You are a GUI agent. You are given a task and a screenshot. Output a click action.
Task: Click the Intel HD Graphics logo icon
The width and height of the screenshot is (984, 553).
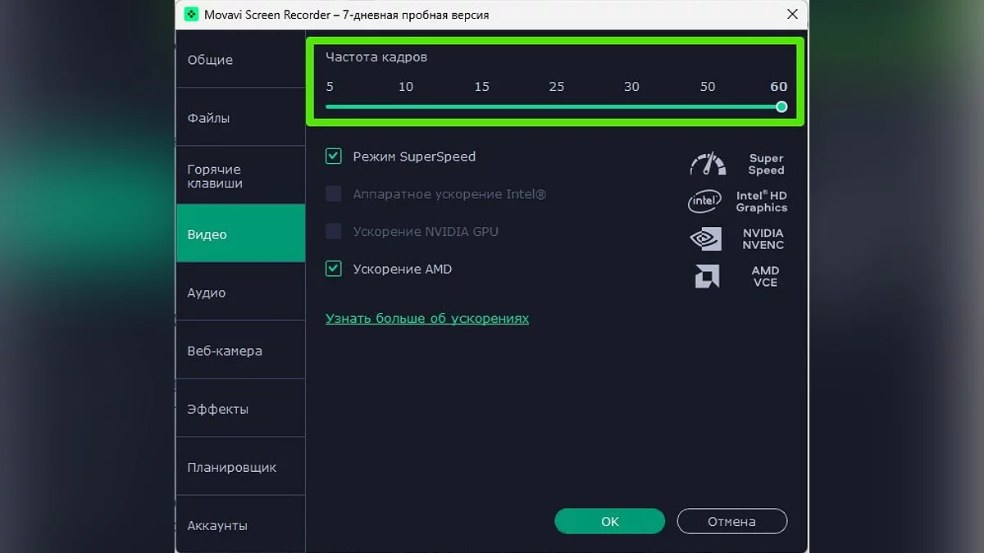[704, 201]
